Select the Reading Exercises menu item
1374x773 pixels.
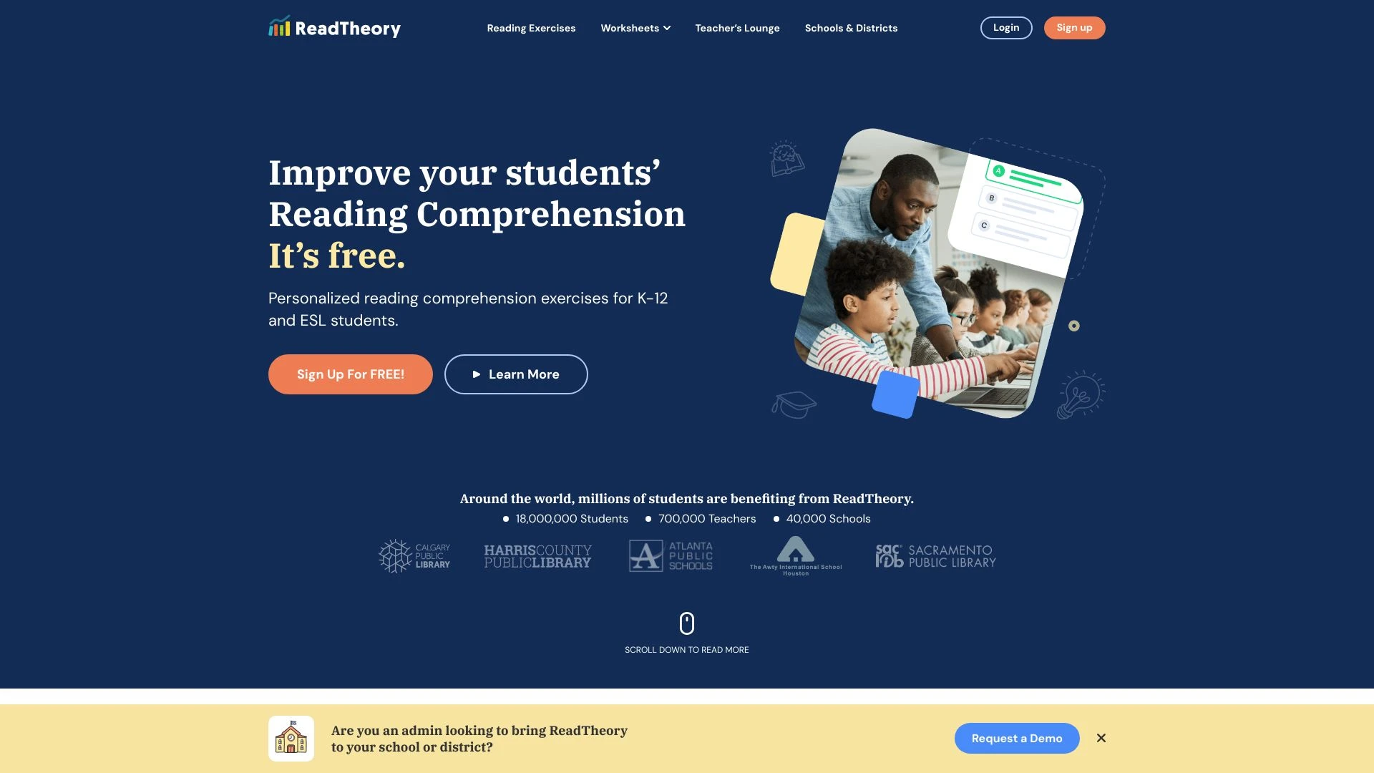pyautogui.click(x=530, y=27)
